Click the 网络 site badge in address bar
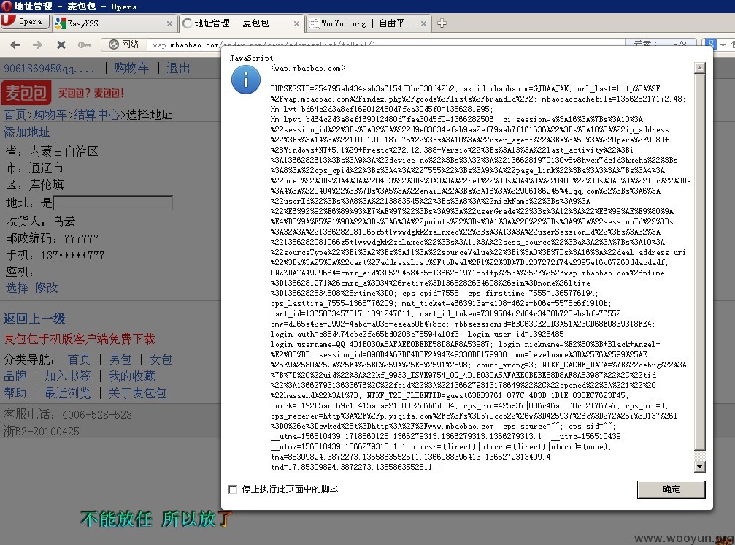Screen dimensions: 735x545 coord(124,45)
